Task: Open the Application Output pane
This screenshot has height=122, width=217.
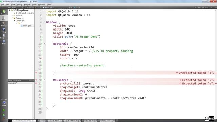Action: (x=72, y=121)
